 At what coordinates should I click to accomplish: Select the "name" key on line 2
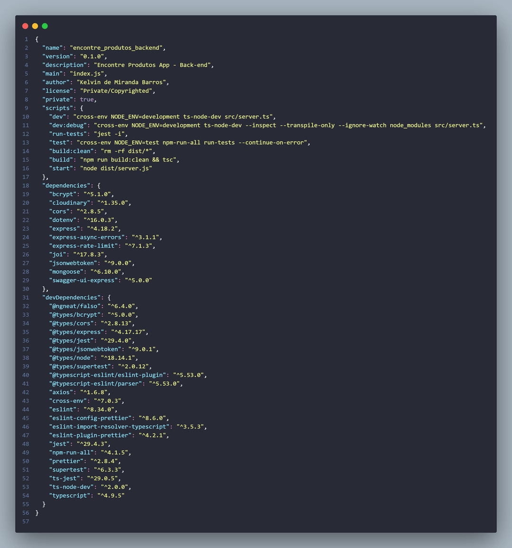[x=53, y=48]
